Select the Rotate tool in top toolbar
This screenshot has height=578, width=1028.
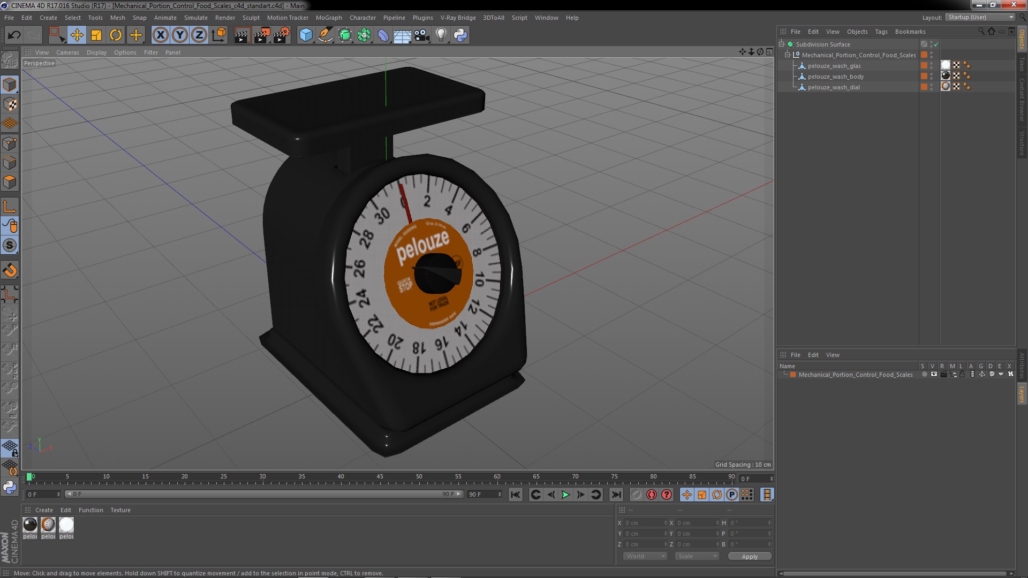(116, 35)
